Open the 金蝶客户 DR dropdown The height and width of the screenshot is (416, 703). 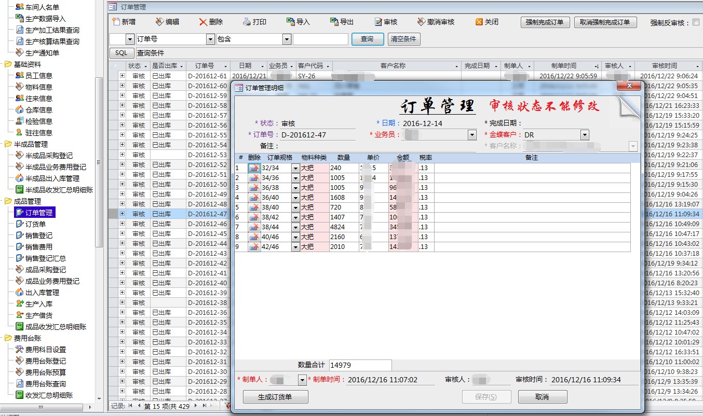[585, 135]
